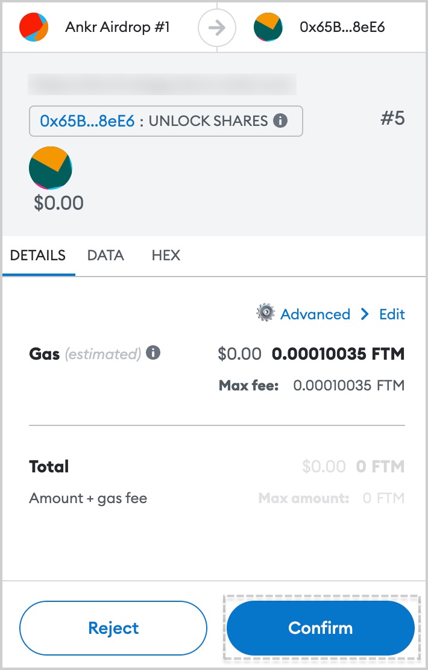Screen dimensions: 428x670
Task: Confirm the transaction
Action: tap(321, 628)
